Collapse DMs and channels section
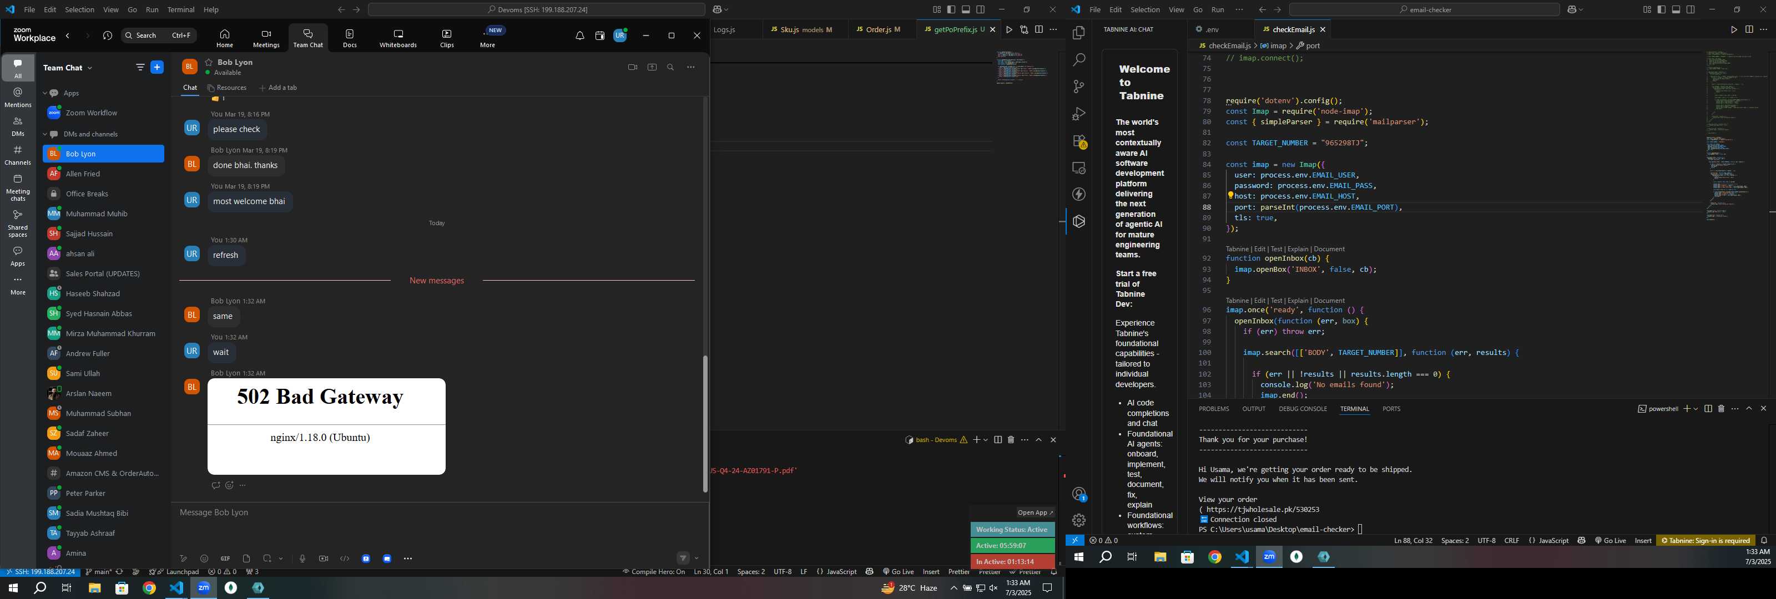 click(46, 134)
